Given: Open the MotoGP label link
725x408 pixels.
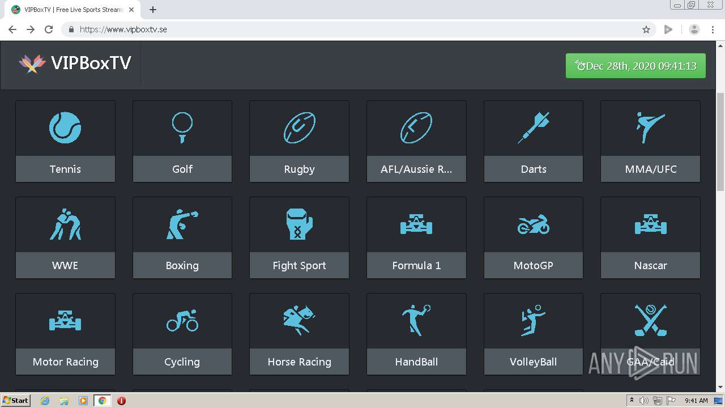Looking at the screenshot, I should point(534,265).
